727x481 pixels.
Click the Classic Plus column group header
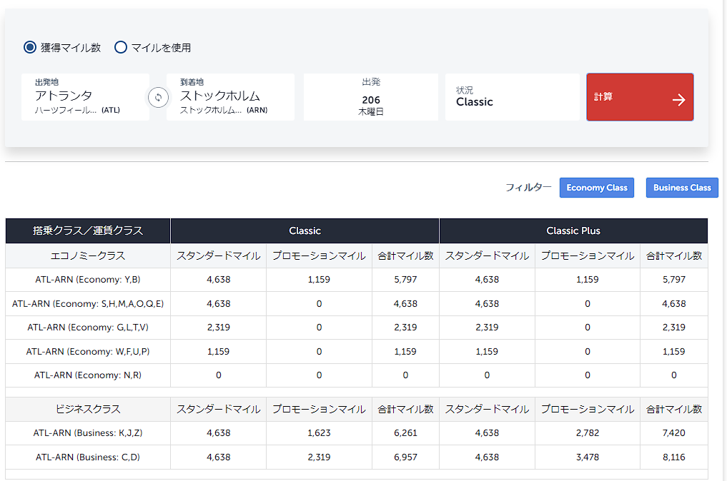pos(573,231)
